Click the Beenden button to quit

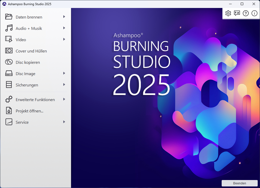tap(240, 183)
